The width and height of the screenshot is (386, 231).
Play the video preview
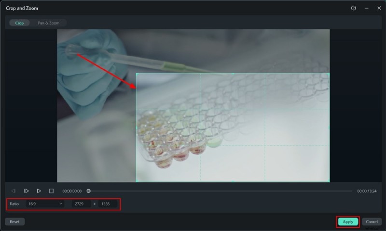tap(39, 191)
